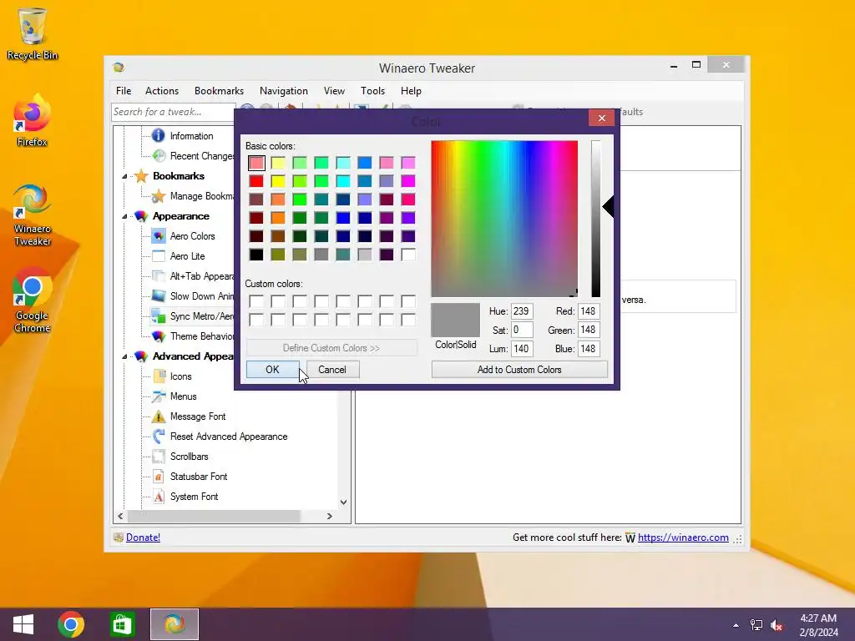The image size is (855, 641).
Task: Click the Slow Down Animations icon
Action: point(159,296)
